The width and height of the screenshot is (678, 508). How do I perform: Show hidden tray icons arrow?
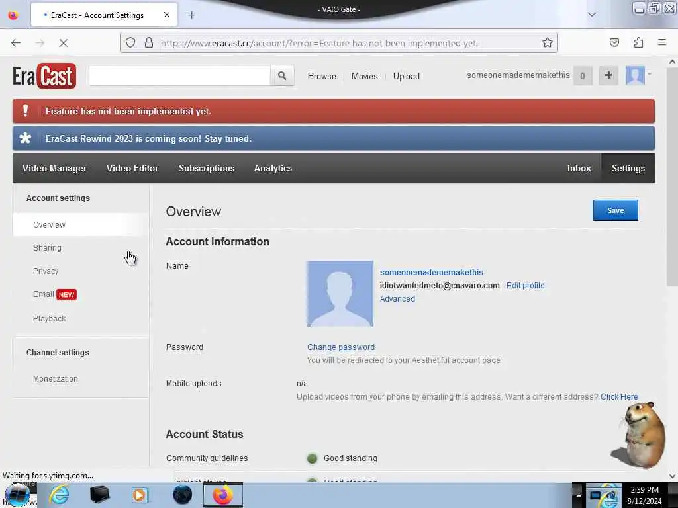[578, 495]
